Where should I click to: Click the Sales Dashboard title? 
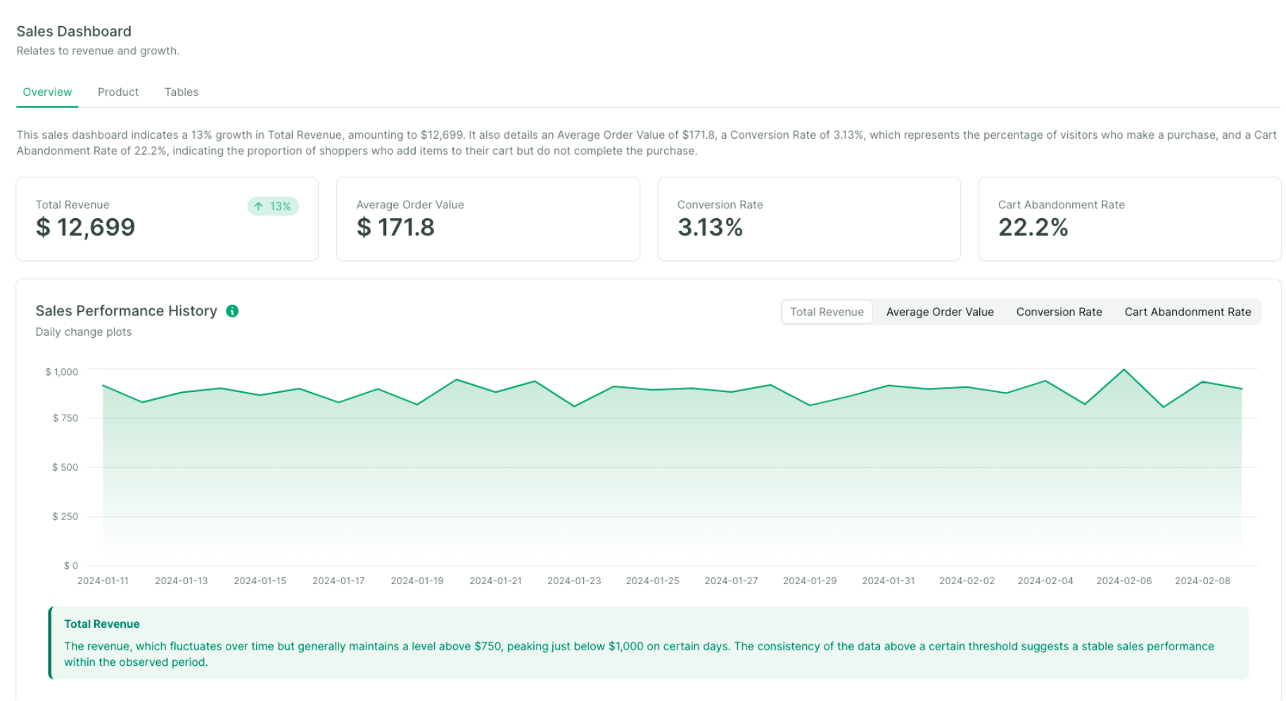(74, 31)
